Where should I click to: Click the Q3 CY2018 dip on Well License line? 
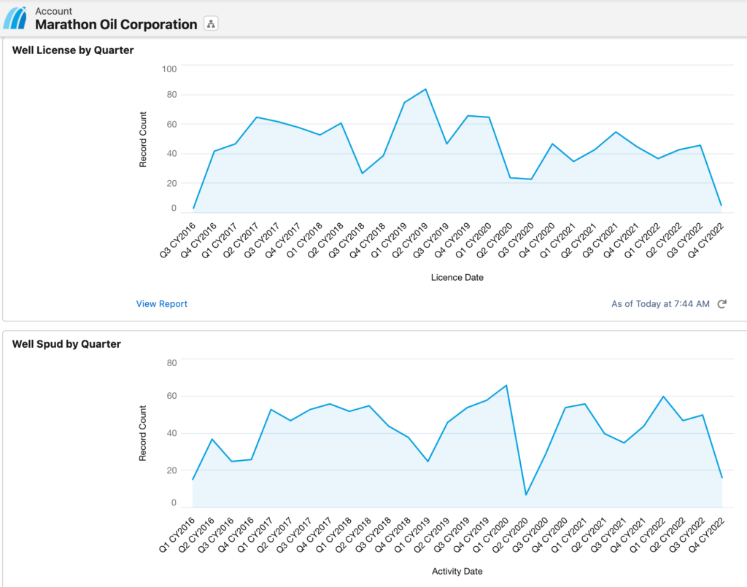(x=362, y=174)
